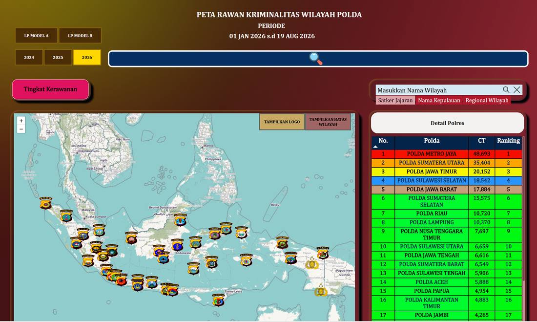Sort by the No. column header arrow

point(376,147)
